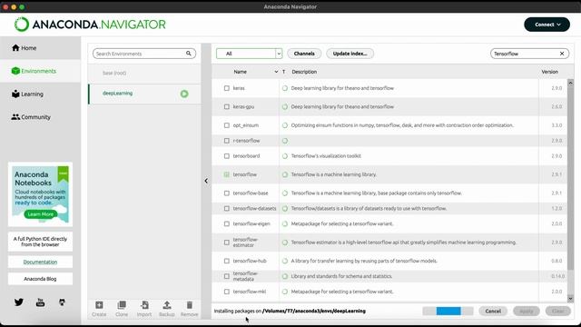Screen dimensions: 581x327
Task: Click the opt_einsum row type icon
Action: coord(284,125)
